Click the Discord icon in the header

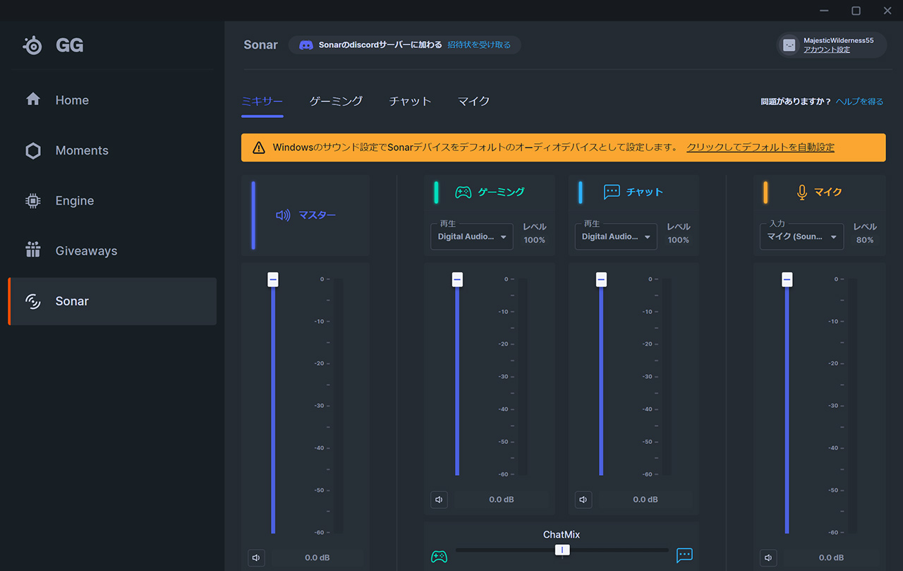[306, 45]
